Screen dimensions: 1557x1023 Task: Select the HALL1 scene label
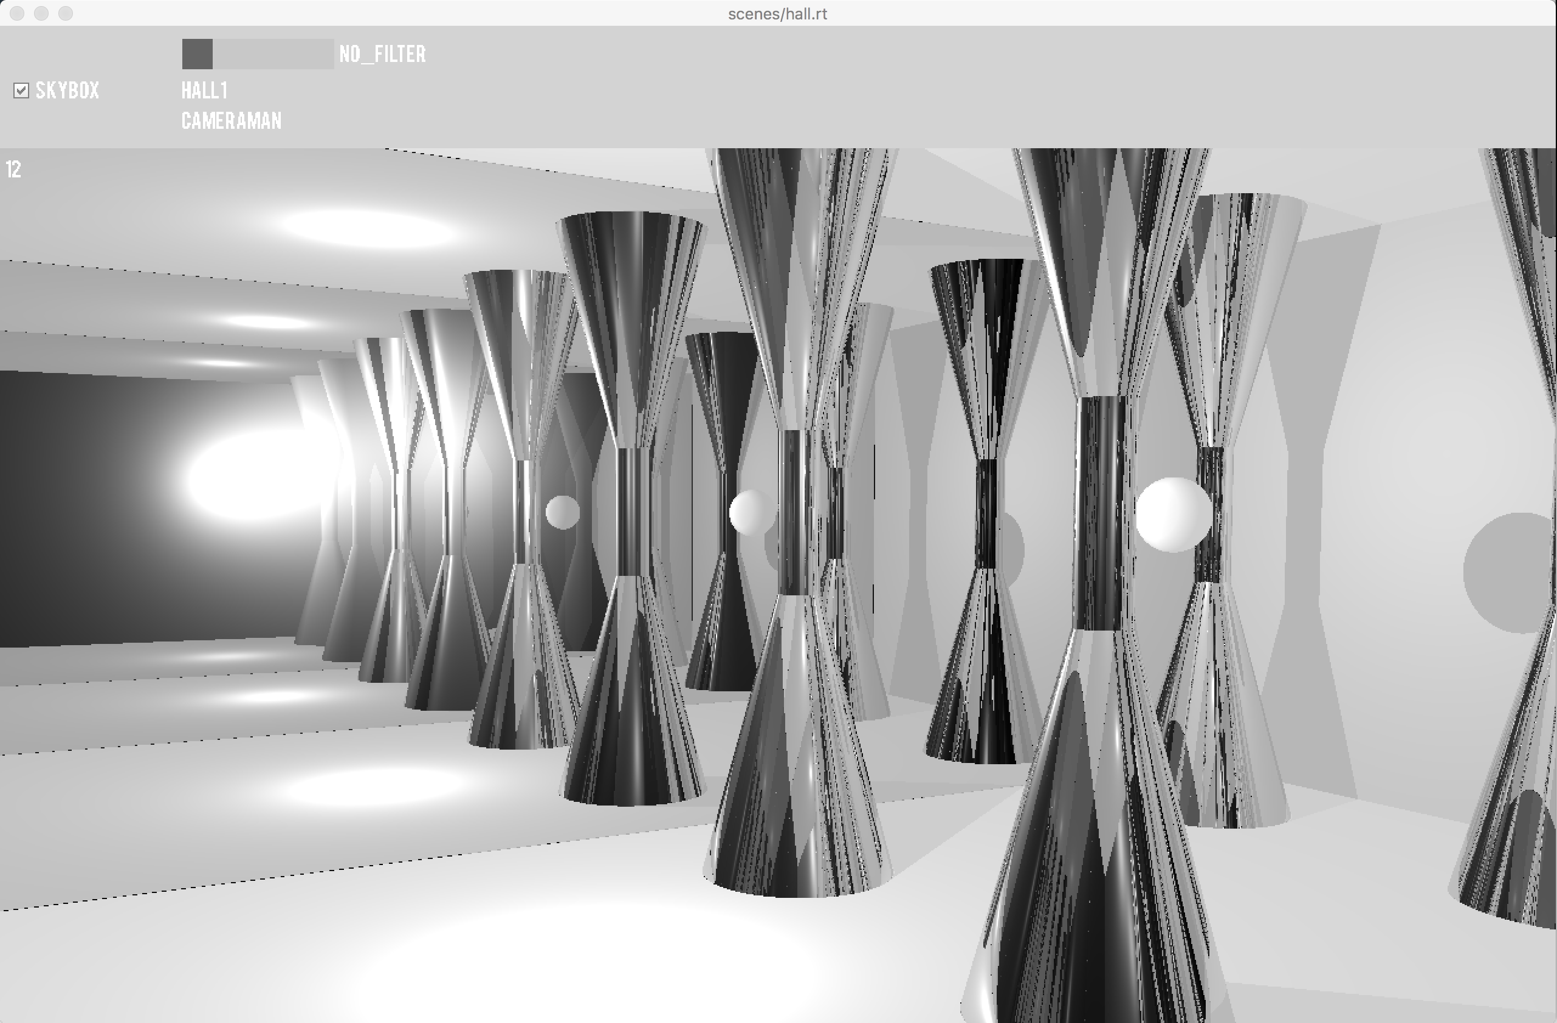click(204, 91)
